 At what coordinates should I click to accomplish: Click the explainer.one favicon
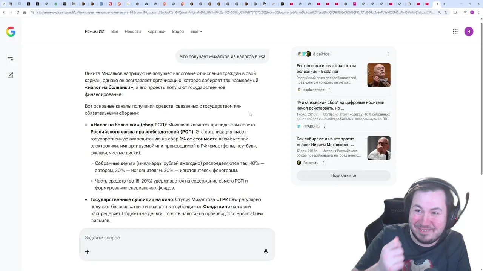pos(299,90)
